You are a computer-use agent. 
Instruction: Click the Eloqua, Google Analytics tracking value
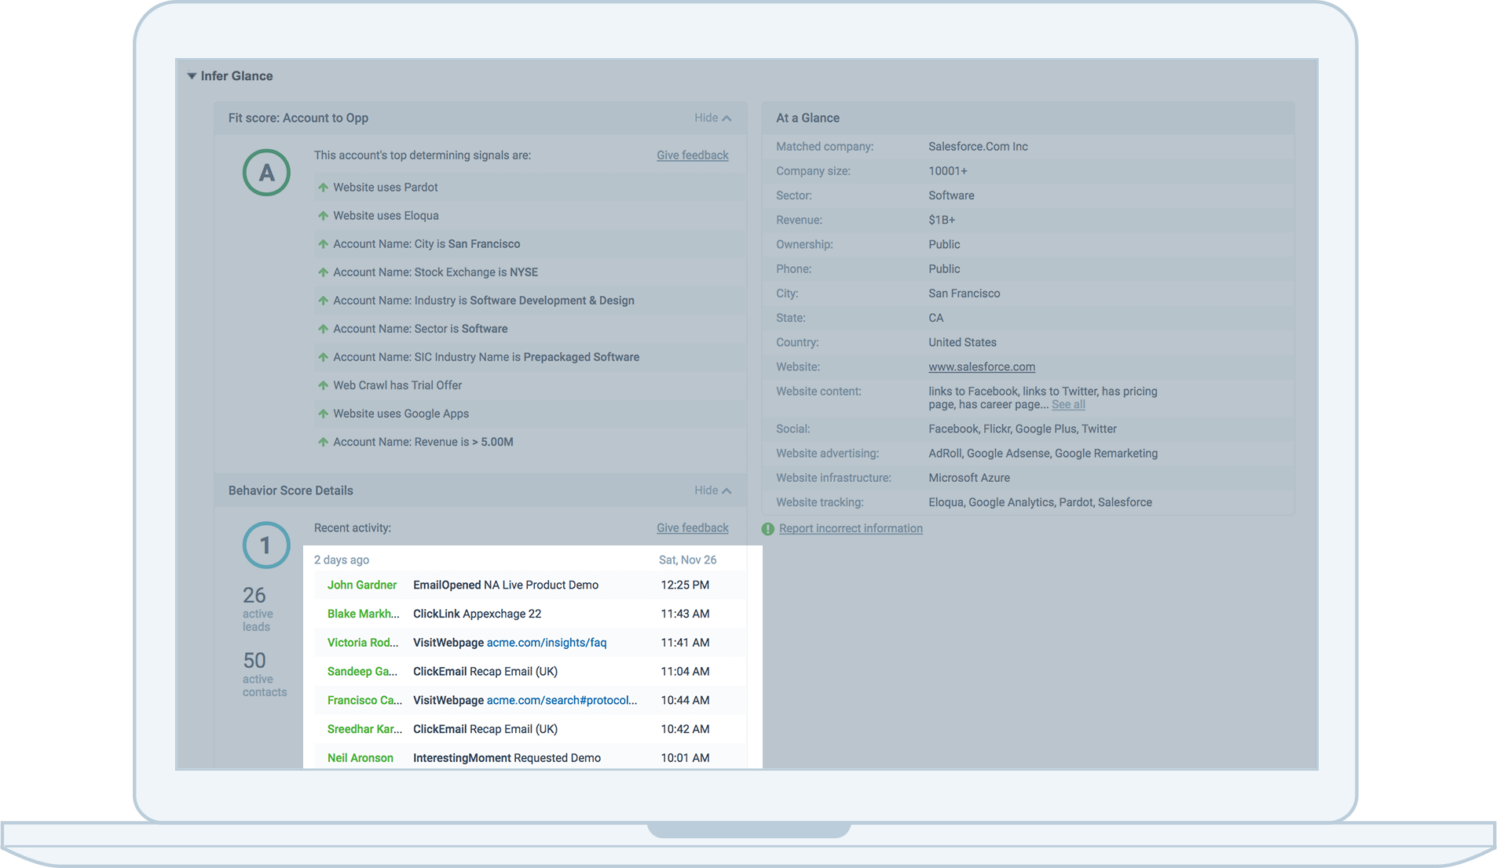(1040, 502)
